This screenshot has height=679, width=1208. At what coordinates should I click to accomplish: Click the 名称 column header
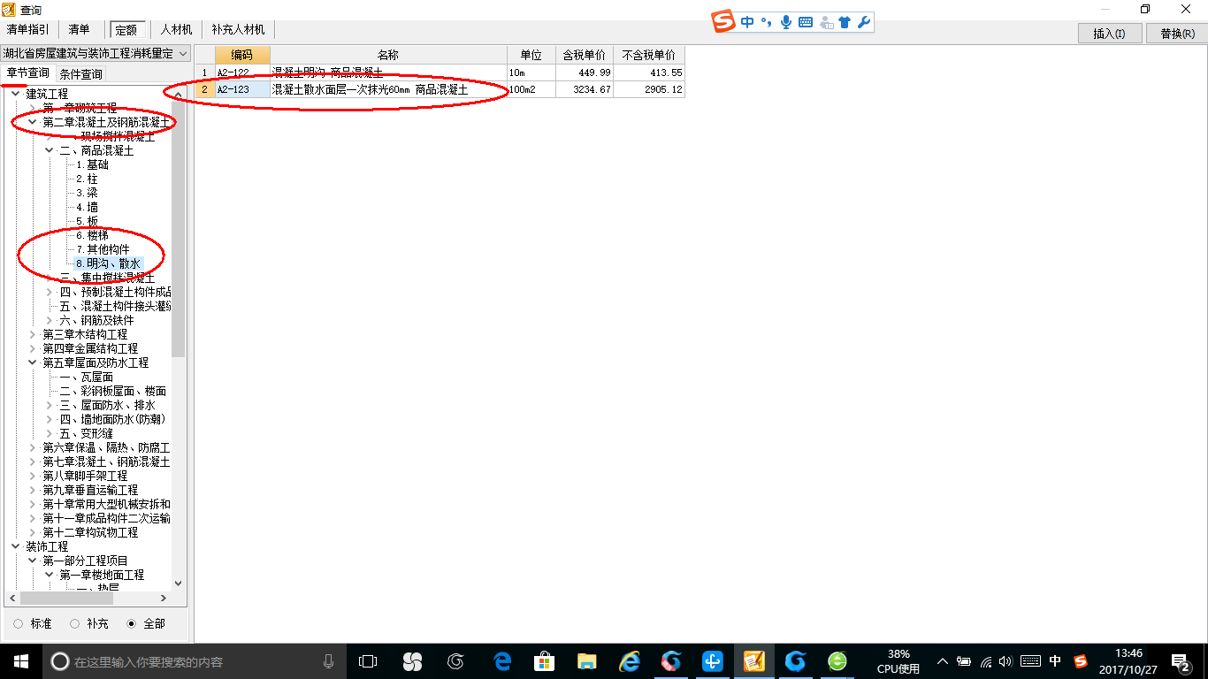(x=388, y=55)
